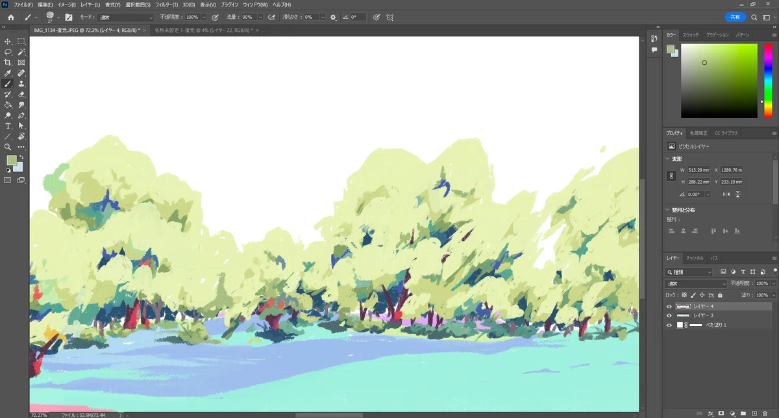Click the foreground color swatch in toolbar
Viewport: 779px width, 418px height.
click(x=11, y=160)
